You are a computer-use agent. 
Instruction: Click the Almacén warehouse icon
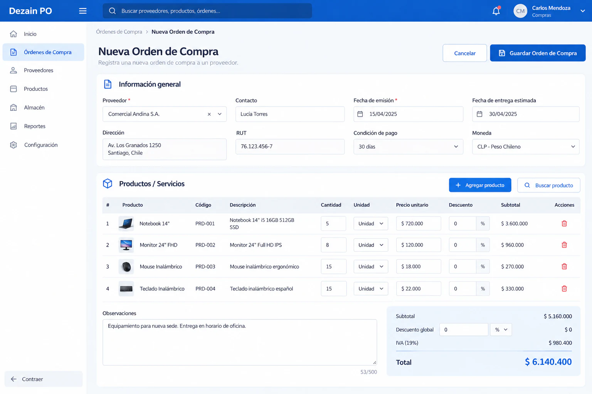point(13,107)
